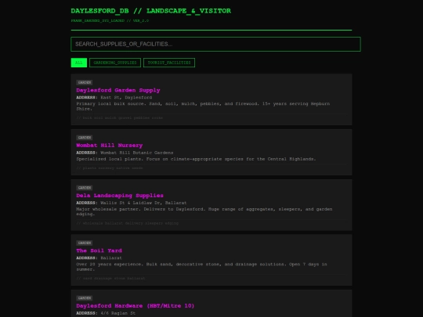Click the GARDEN tag above Daylesford Hardware
This screenshot has width=423, height=317.
[x=85, y=298]
